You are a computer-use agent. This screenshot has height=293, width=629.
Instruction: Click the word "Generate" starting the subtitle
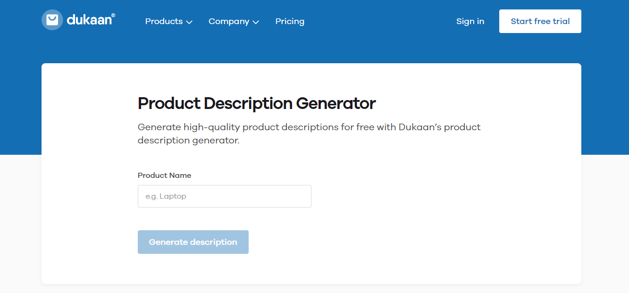[x=159, y=127]
